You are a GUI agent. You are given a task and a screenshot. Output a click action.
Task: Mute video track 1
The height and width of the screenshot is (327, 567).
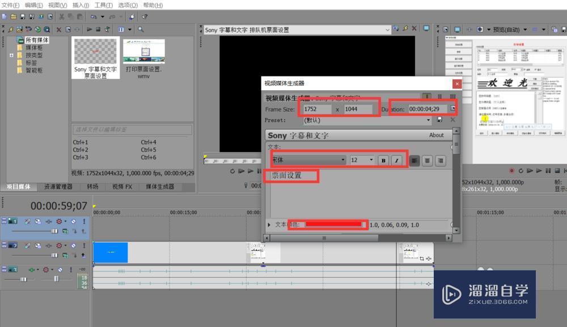click(73, 221)
